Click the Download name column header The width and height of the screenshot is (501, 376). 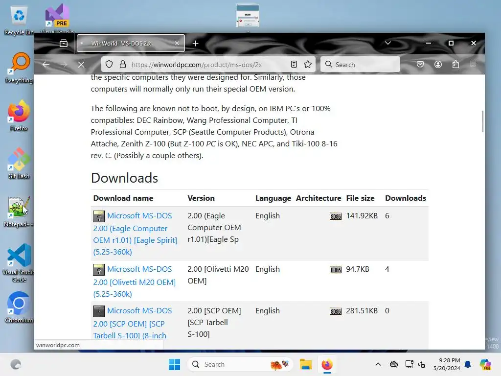123,198
